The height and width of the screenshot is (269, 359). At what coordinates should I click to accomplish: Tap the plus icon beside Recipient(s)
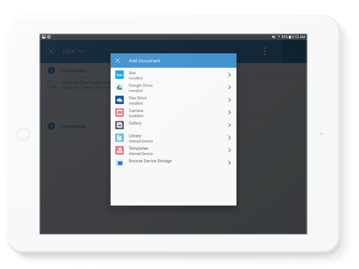[52, 126]
